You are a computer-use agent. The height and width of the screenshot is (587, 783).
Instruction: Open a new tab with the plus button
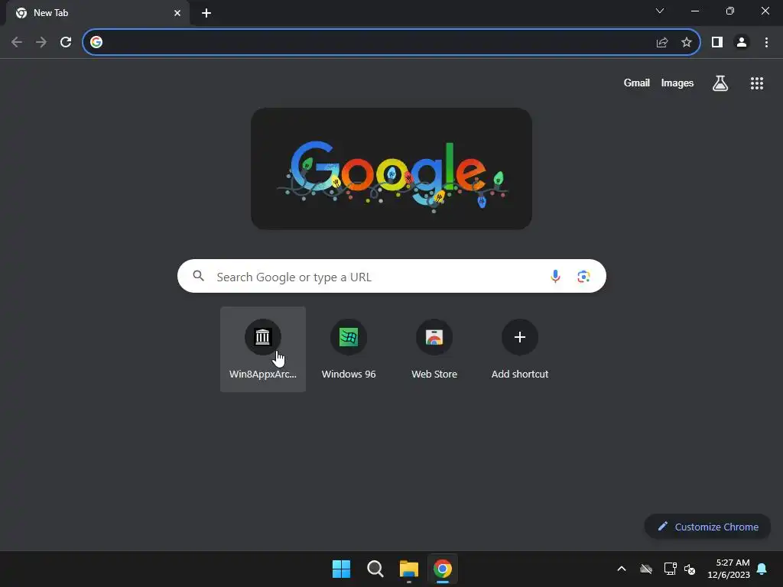click(x=206, y=14)
